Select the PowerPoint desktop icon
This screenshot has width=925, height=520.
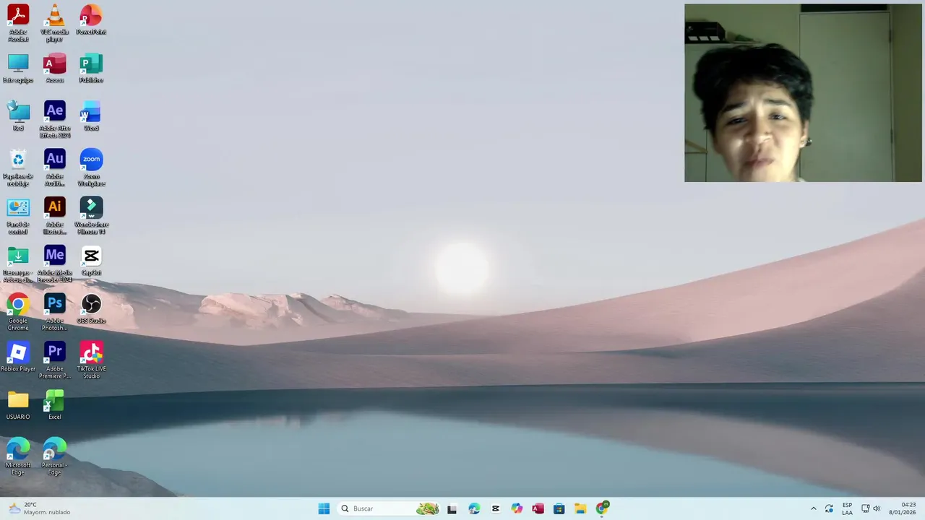point(91,19)
